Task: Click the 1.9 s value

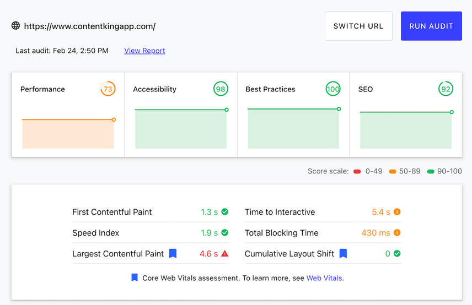Action: click(x=209, y=233)
